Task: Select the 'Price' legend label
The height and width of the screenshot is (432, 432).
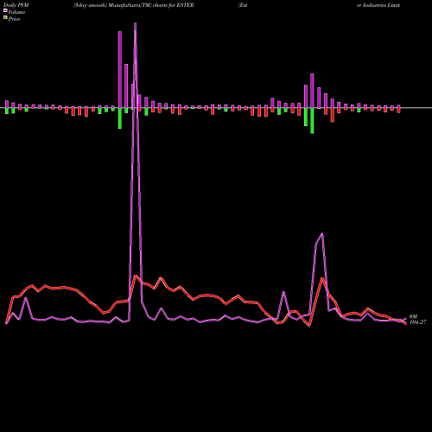Action: click(14, 19)
